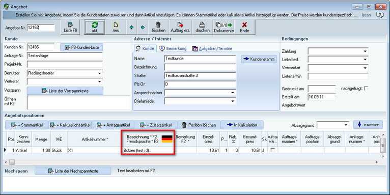Send position In Kalkulation
Viewport: 390px width, 195px height.
[242, 125]
